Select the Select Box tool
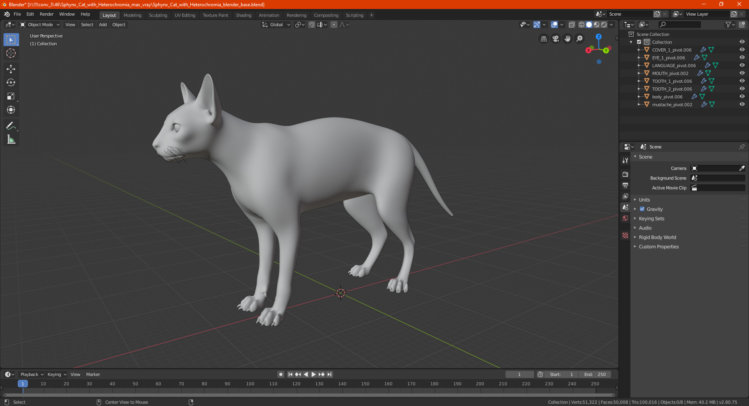The width and height of the screenshot is (749, 406). (x=11, y=40)
